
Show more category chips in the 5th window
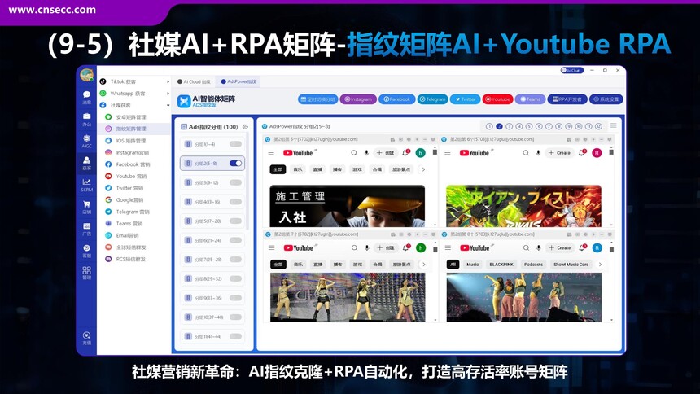[x=423, y=169]
